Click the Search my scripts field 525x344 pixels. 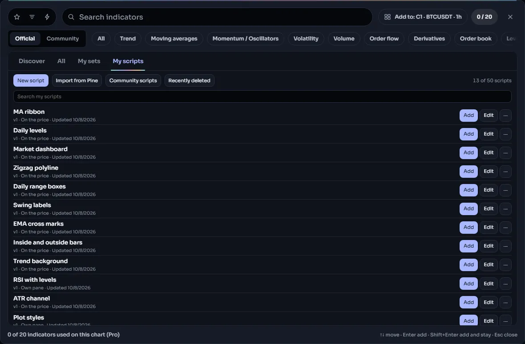[262, 96]
